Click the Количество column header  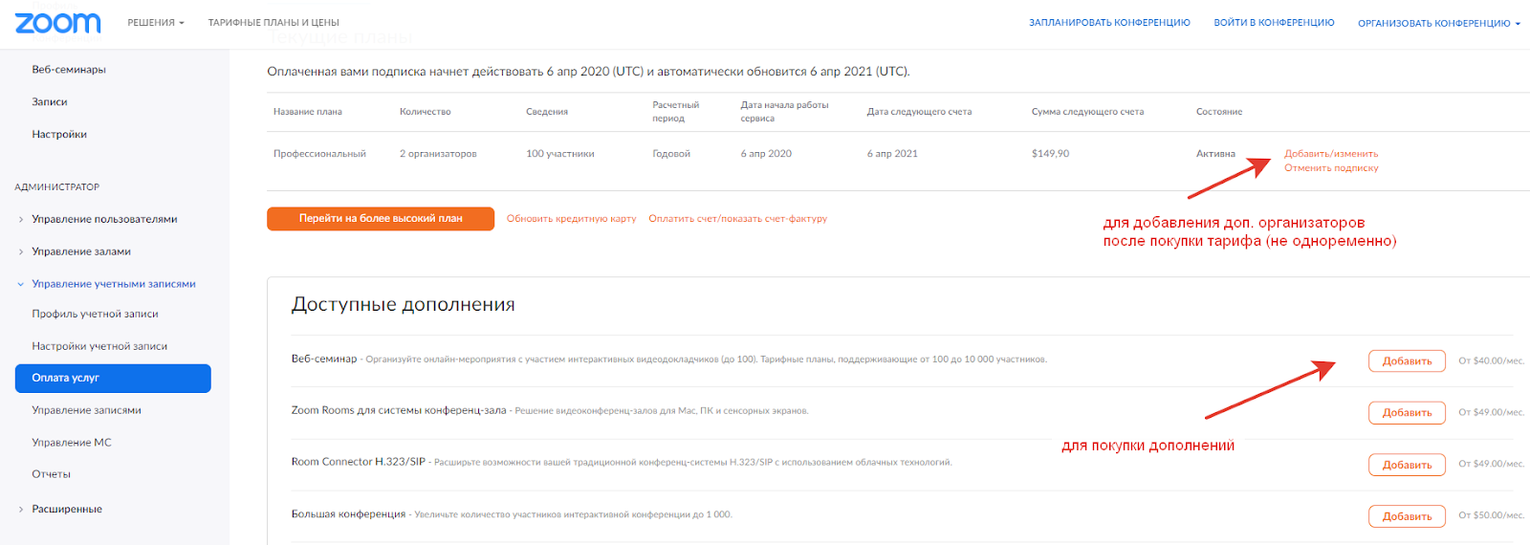tap(426, 112)
